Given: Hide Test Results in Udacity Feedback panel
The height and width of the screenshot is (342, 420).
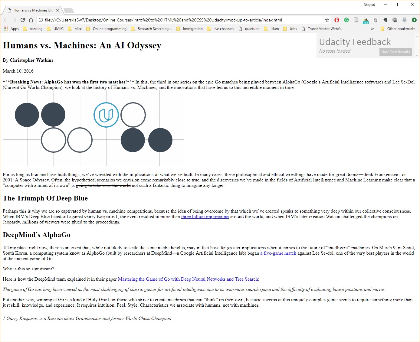Looking at the screenshot, I should tap(395, 52).
